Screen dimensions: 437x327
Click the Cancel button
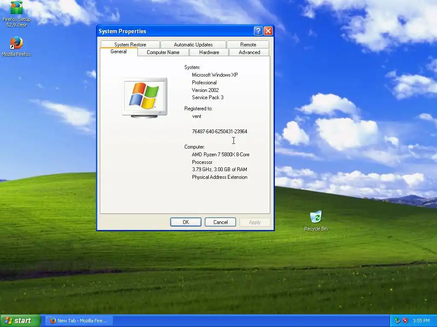(x=220, y=222)
